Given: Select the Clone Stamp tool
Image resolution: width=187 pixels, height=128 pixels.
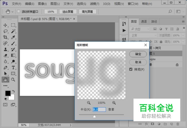Looking at the screenshot, I should pos(5,49).
